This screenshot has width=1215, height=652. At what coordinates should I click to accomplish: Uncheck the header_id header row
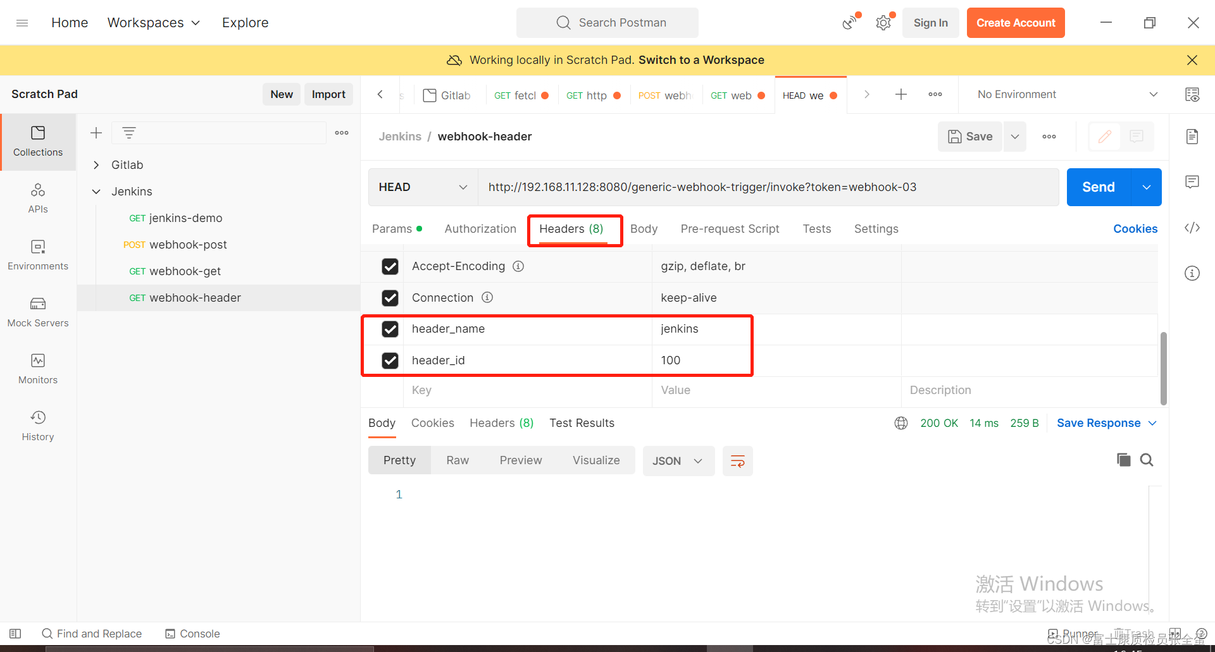coord(390,360)
